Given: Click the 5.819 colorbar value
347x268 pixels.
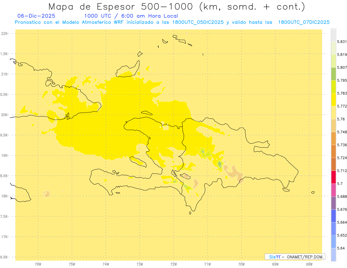Looking at the screenshot, I should pyautogui.click(x=342, y=55).
